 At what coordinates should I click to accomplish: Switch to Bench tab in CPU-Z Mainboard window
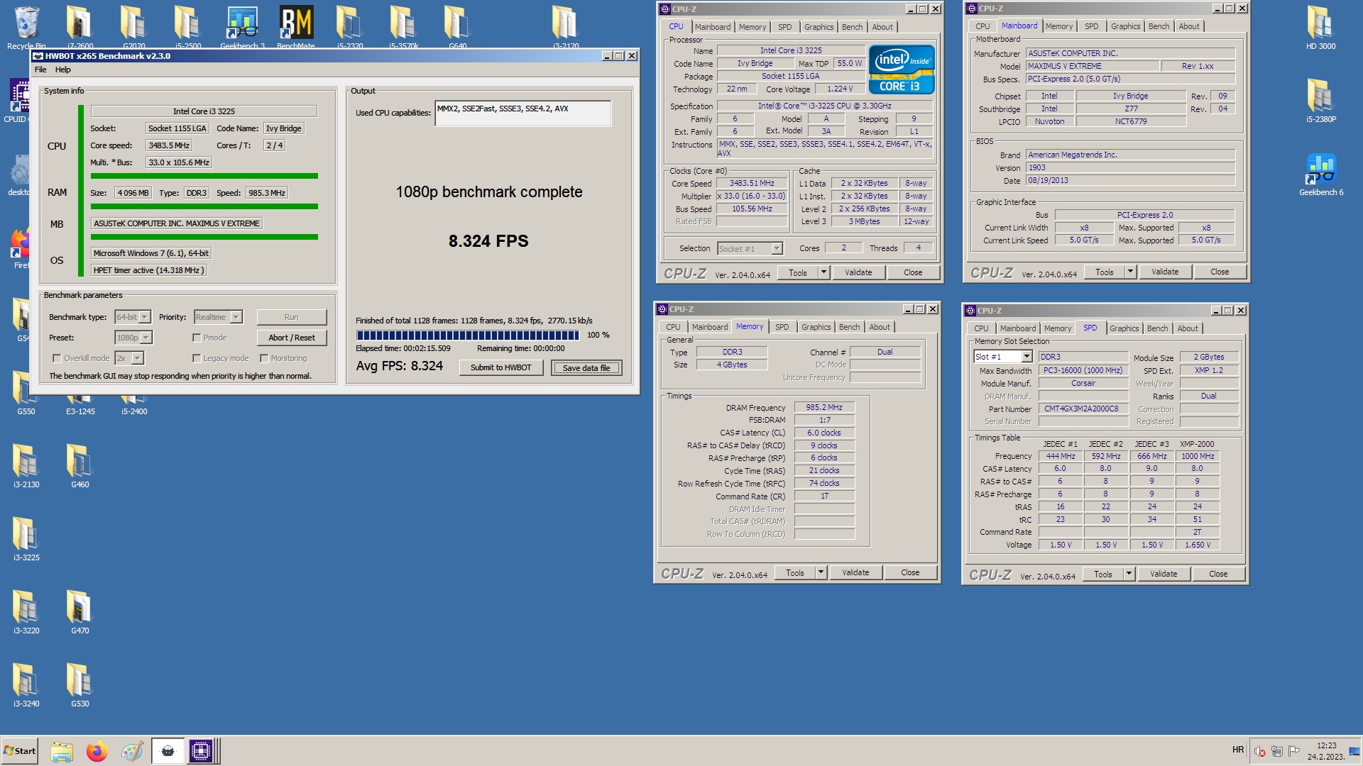coord(1159,26)
